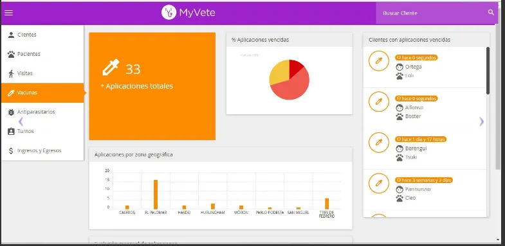The height and width of the screenshot is (246, 505).
Task: Click the paw icon next to Cleo
Action: tap(399, 198)
